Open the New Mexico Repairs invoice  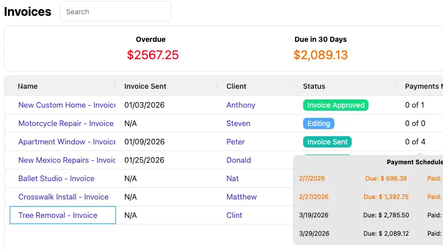(x=67, y=160)
